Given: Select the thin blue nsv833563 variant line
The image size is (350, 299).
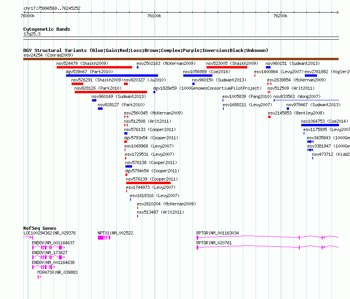Looking at the screenshot, I should [306, 100].
